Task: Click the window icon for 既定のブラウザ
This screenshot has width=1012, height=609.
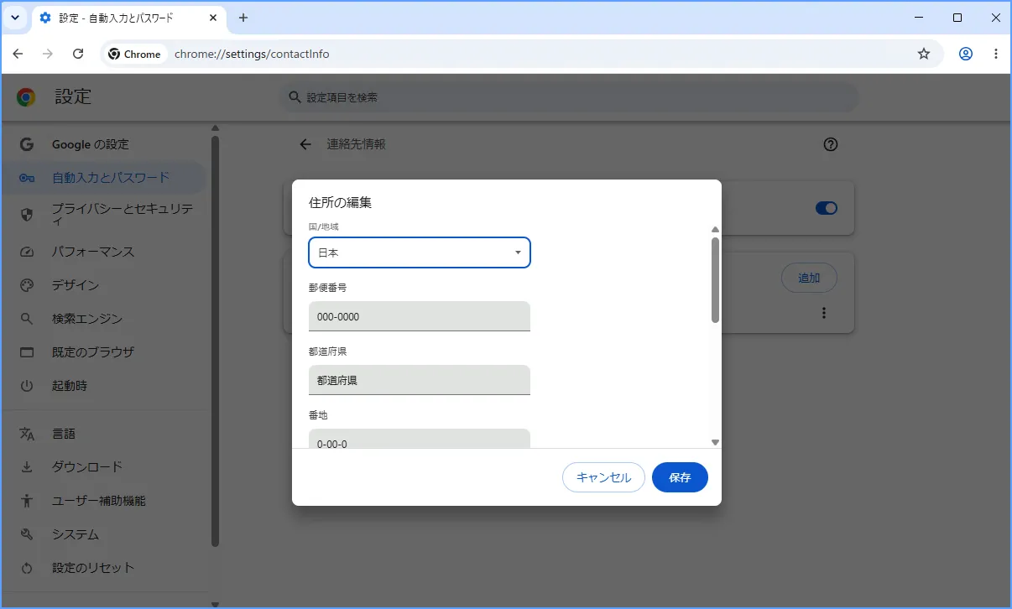Action: (27, 352)
